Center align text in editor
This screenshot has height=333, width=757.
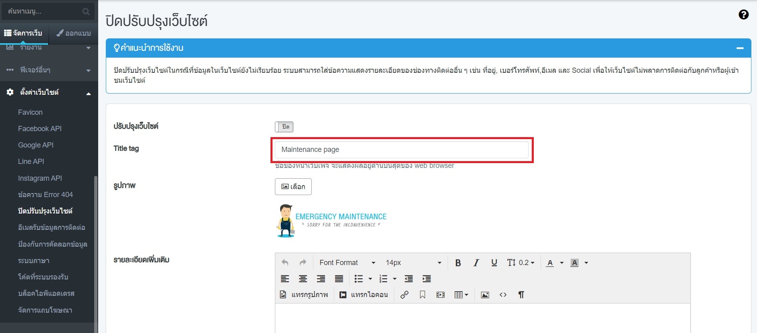[x=303, y=279]
